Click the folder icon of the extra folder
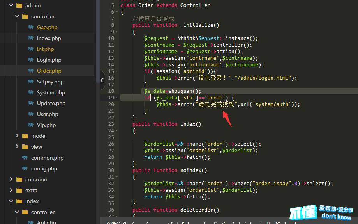 point(19,191)
